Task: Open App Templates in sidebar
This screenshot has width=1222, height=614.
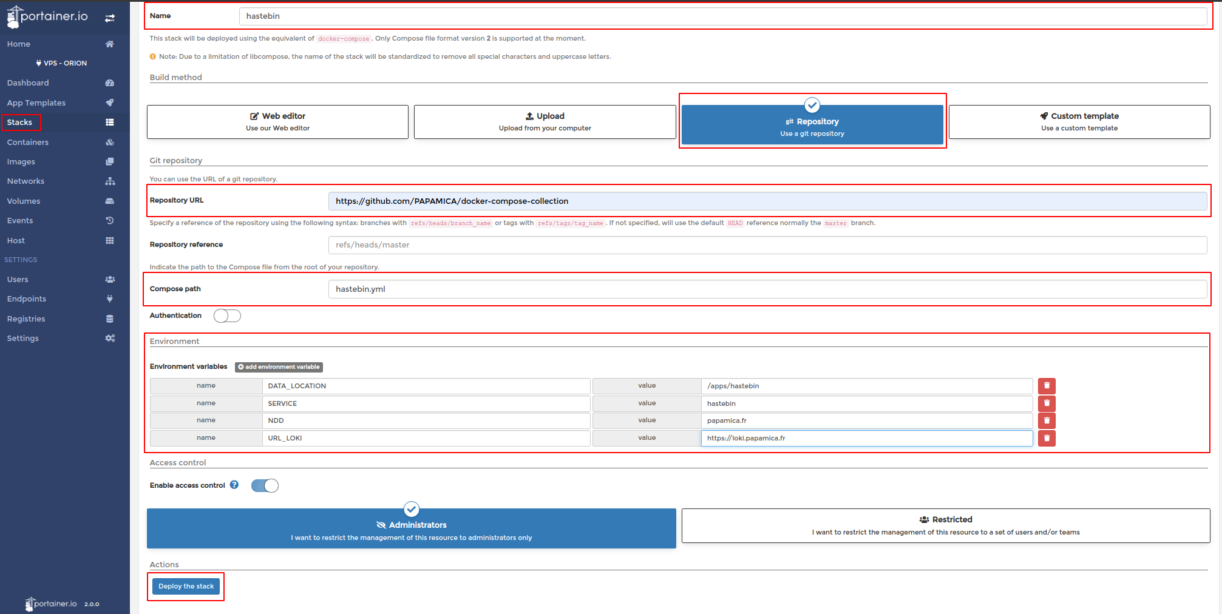Action: (x=36, y=103)
